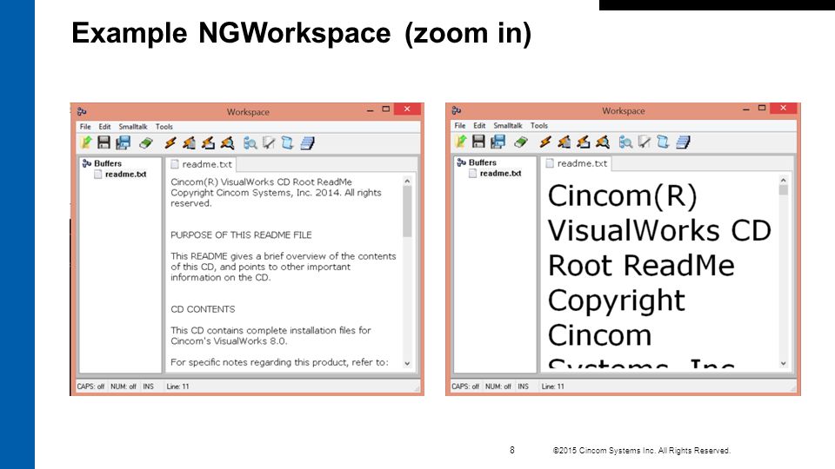Click the green eraser icon in right Workspace window

[x=521, y=142]
